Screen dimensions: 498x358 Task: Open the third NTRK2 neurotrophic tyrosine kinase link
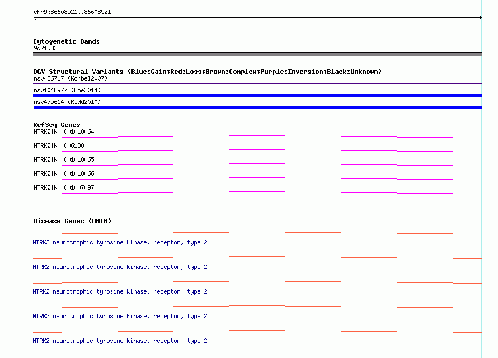click(120, 291)
